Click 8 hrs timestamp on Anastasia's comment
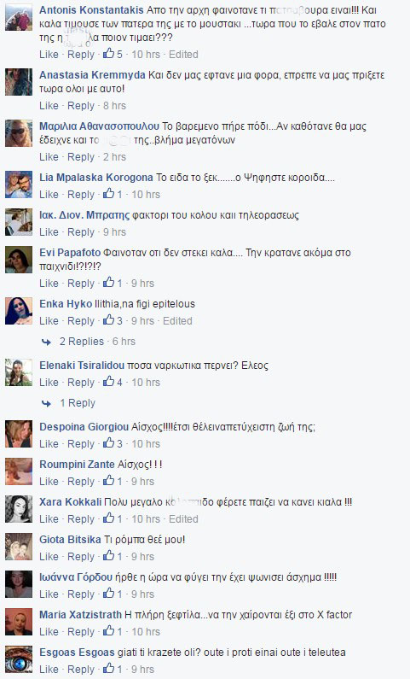The image size is (410, 679). (x=114, y=106)
